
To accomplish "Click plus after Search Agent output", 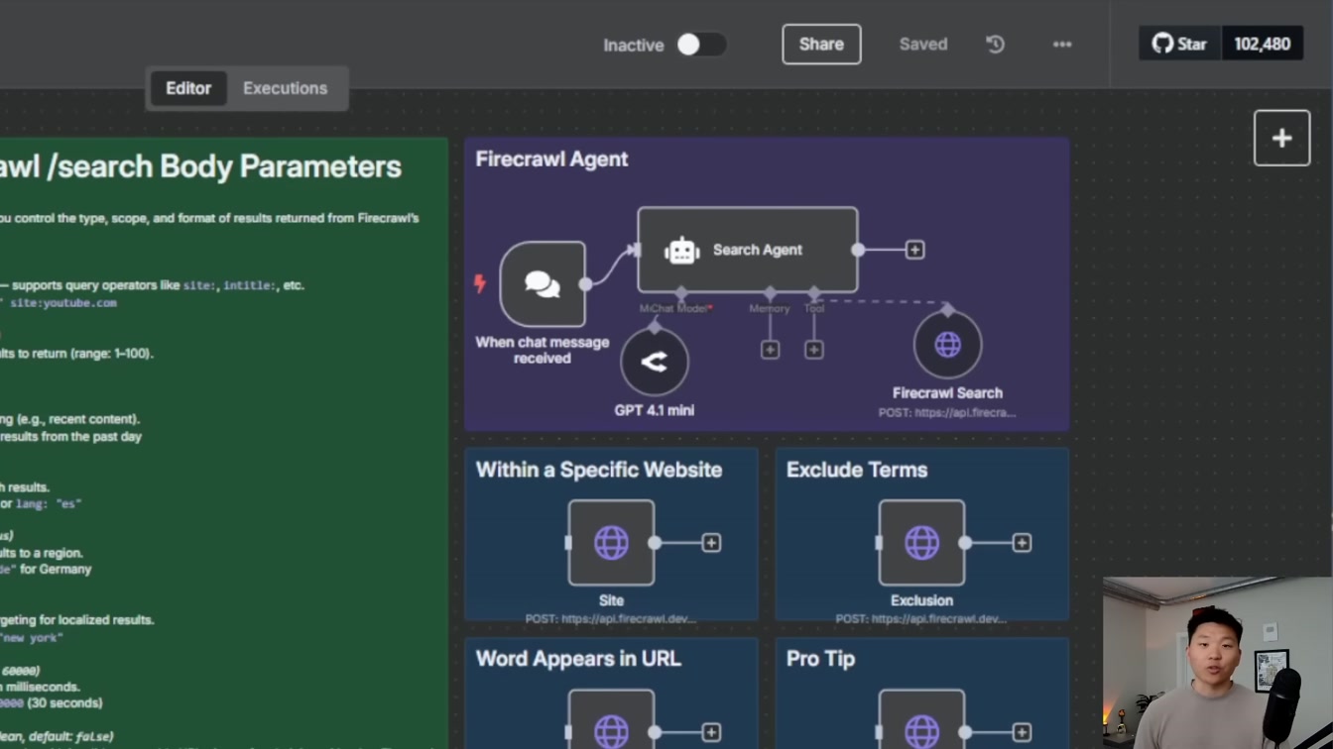I will point(914,250).
